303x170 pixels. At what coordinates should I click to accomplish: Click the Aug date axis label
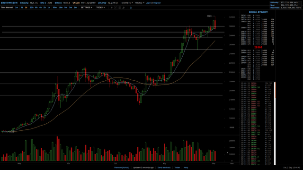pos(164,163)
